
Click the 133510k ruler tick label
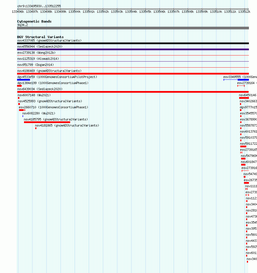click(x=216, y=12)
